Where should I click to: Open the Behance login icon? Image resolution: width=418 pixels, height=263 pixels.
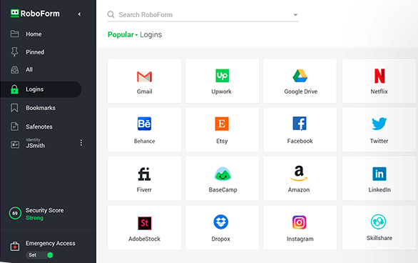pyautogui.click(x=144, y=124)
